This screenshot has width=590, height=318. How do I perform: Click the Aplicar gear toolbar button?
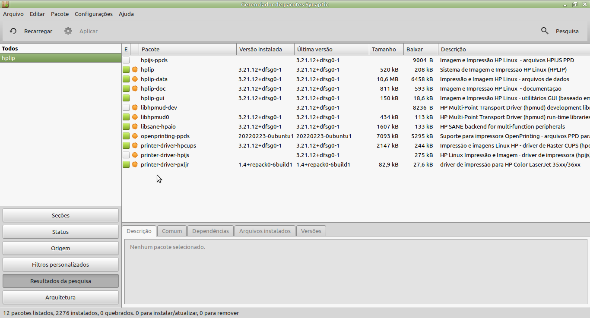(x=81, y=31)
